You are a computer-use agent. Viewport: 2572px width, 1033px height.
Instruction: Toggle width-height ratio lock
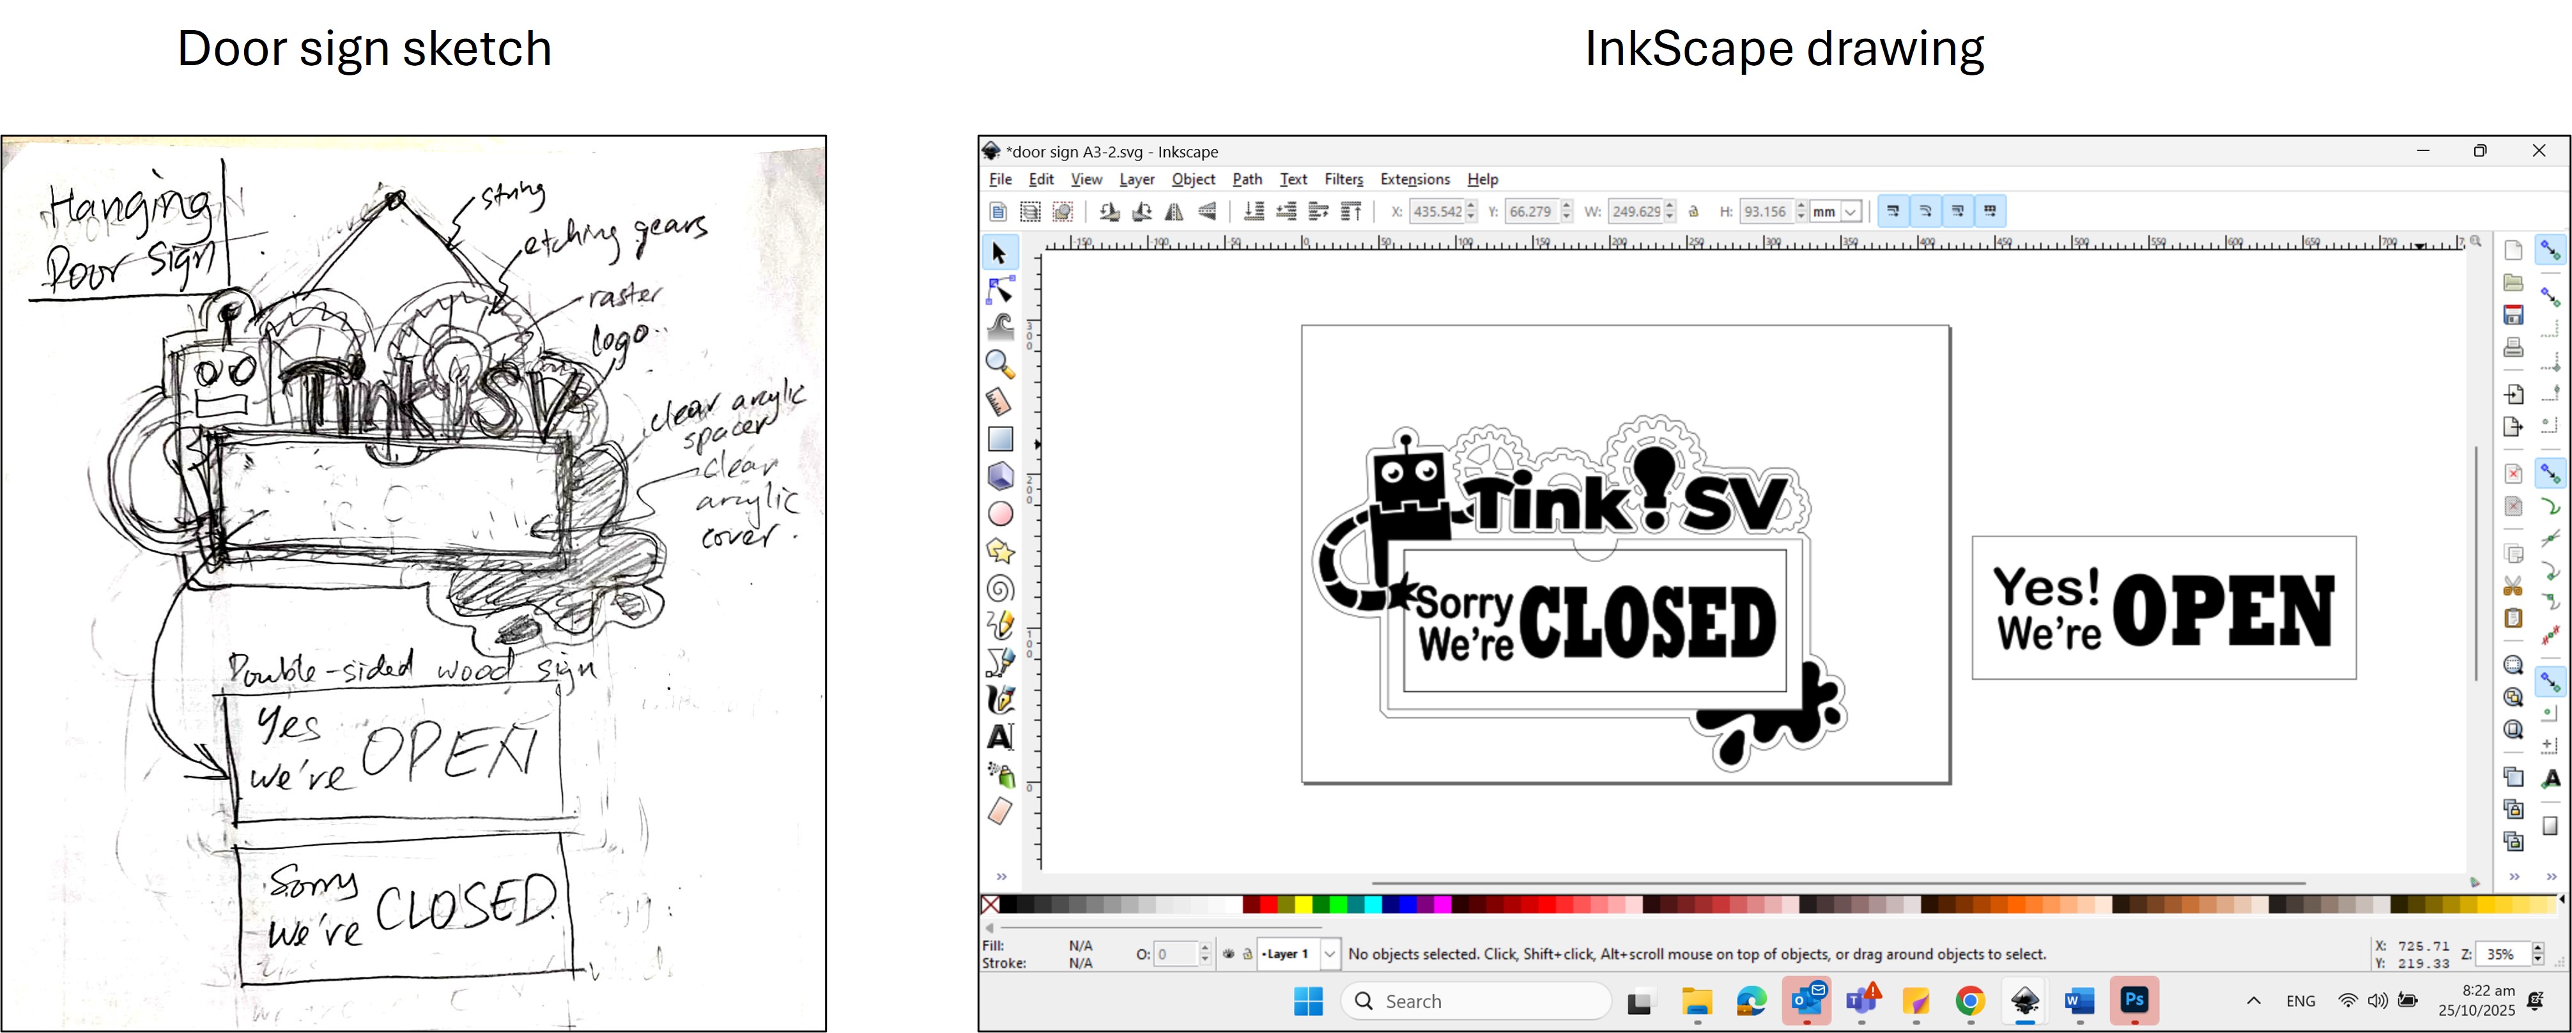(x=1693, y=211)
